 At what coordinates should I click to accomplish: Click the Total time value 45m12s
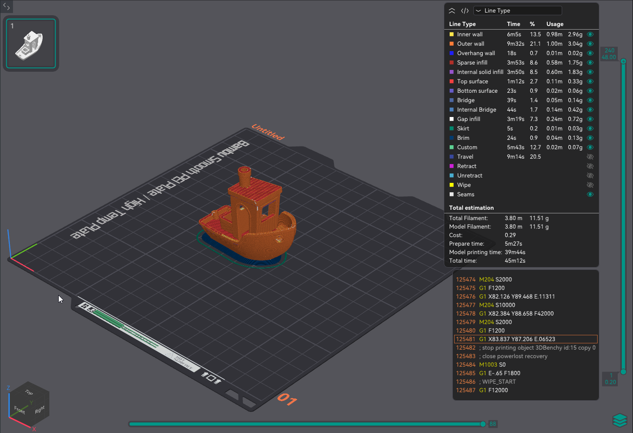(x=515, y=261)
